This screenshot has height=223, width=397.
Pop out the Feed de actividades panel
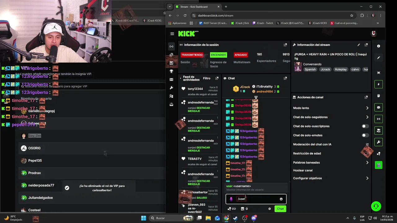217,78
